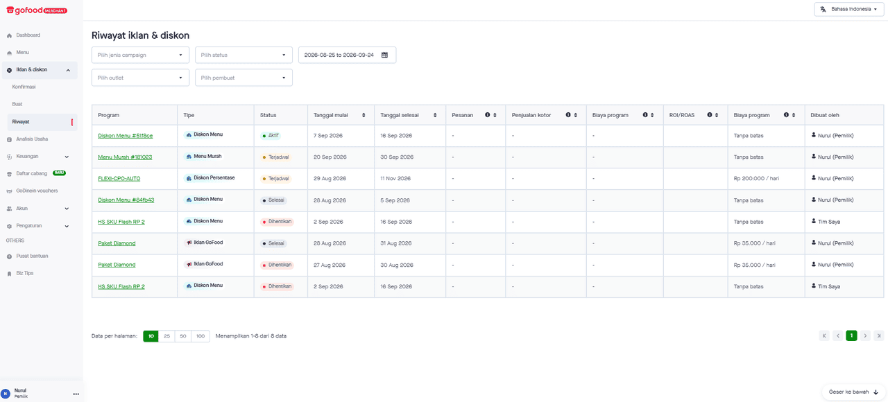888x402 pixels.
Task: Open the Bahasa Indonesia language selector
Action: [x=849, y=9]
